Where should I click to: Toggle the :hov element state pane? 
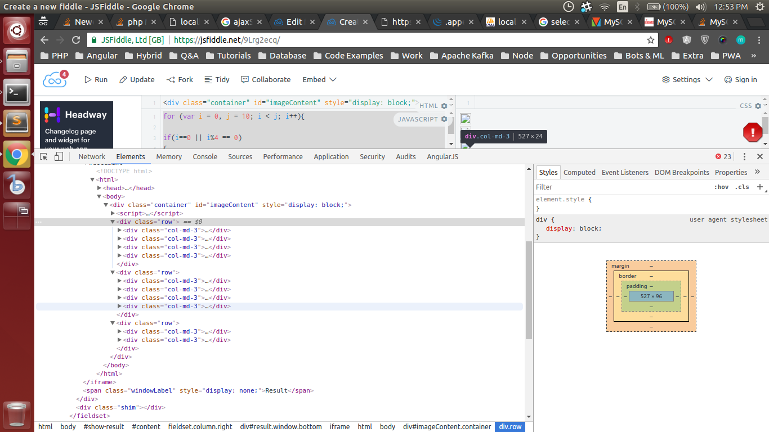721,187
